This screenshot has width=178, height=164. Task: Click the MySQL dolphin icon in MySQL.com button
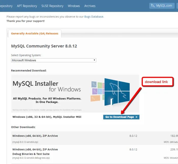(153, 6)
